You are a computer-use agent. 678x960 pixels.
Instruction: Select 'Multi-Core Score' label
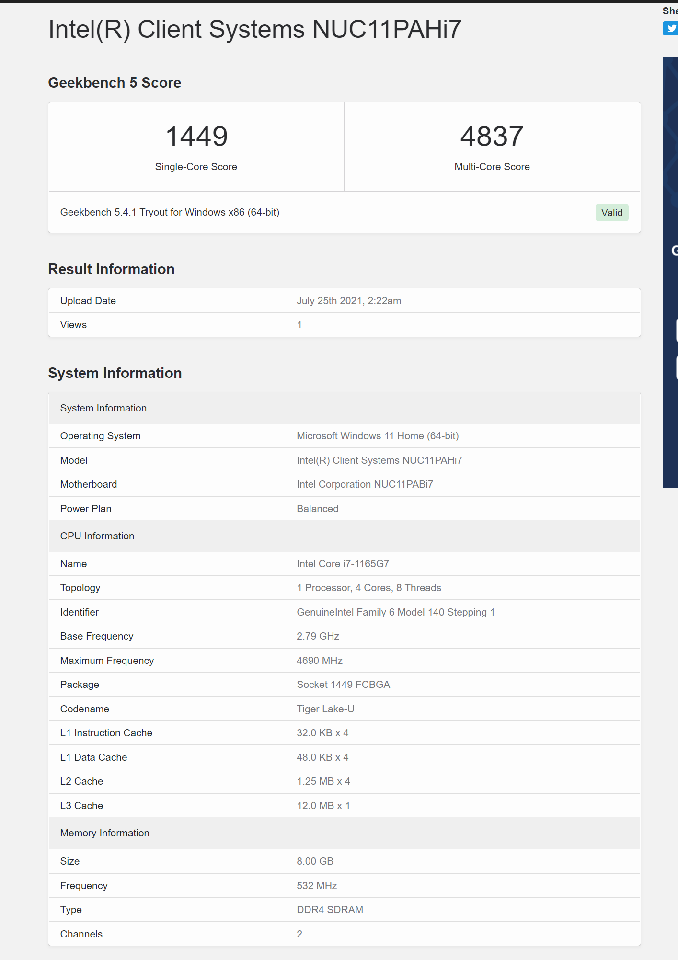(492, 167)
